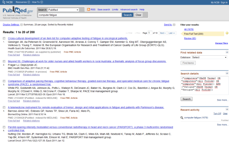Image resolution: width=229 pixels, height=143 pixels.
Task: Open Related citations for result 1
Action: [x=31, y=55]
